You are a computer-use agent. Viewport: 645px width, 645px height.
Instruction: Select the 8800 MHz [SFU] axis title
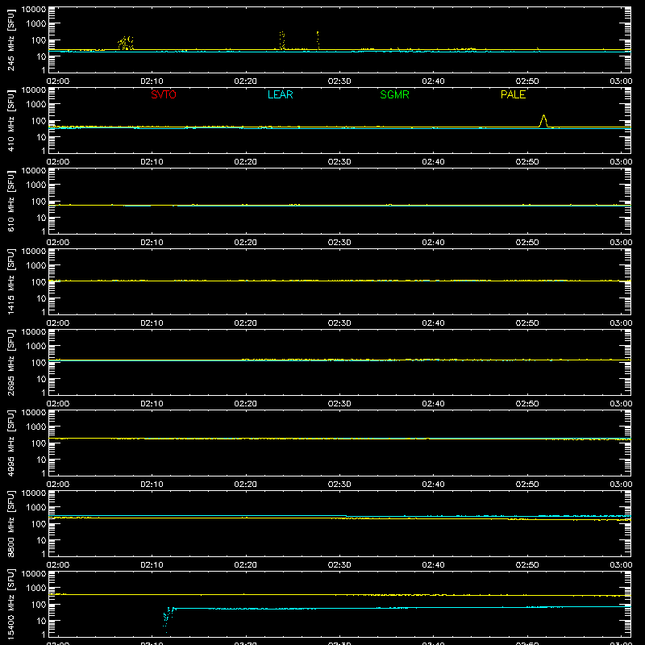point(11,523)
